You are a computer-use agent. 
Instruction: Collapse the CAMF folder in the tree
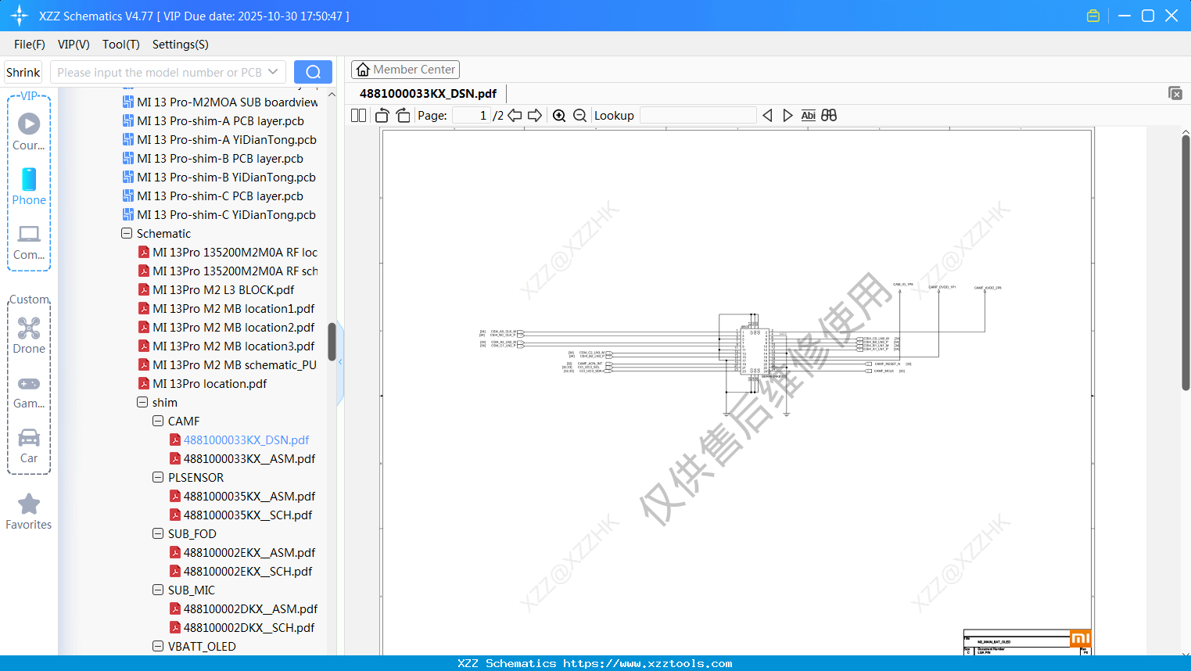(158, 421)
